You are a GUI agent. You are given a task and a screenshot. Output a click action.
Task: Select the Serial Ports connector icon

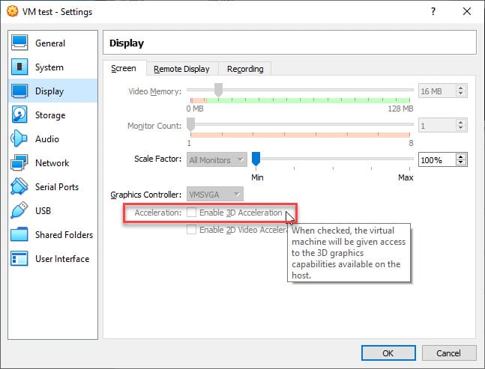[x=19, y=186]
